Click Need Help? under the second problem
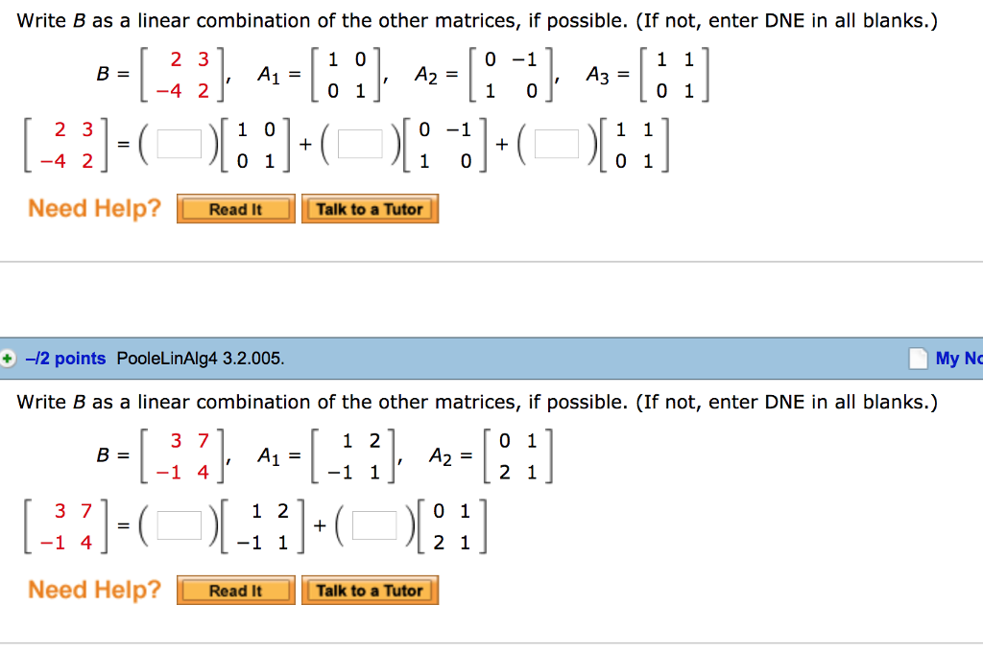The image size is (983, 651). (x=93, y=590)
